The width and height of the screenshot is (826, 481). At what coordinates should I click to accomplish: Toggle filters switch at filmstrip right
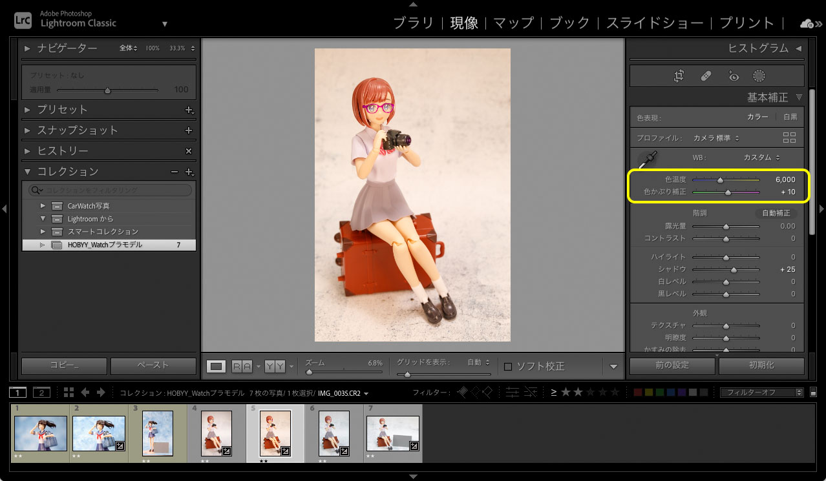point(812,392)
